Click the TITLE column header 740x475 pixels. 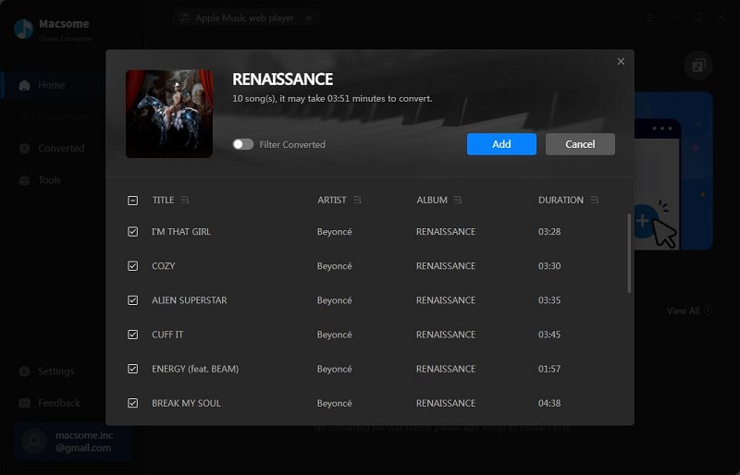pos(164,200)
